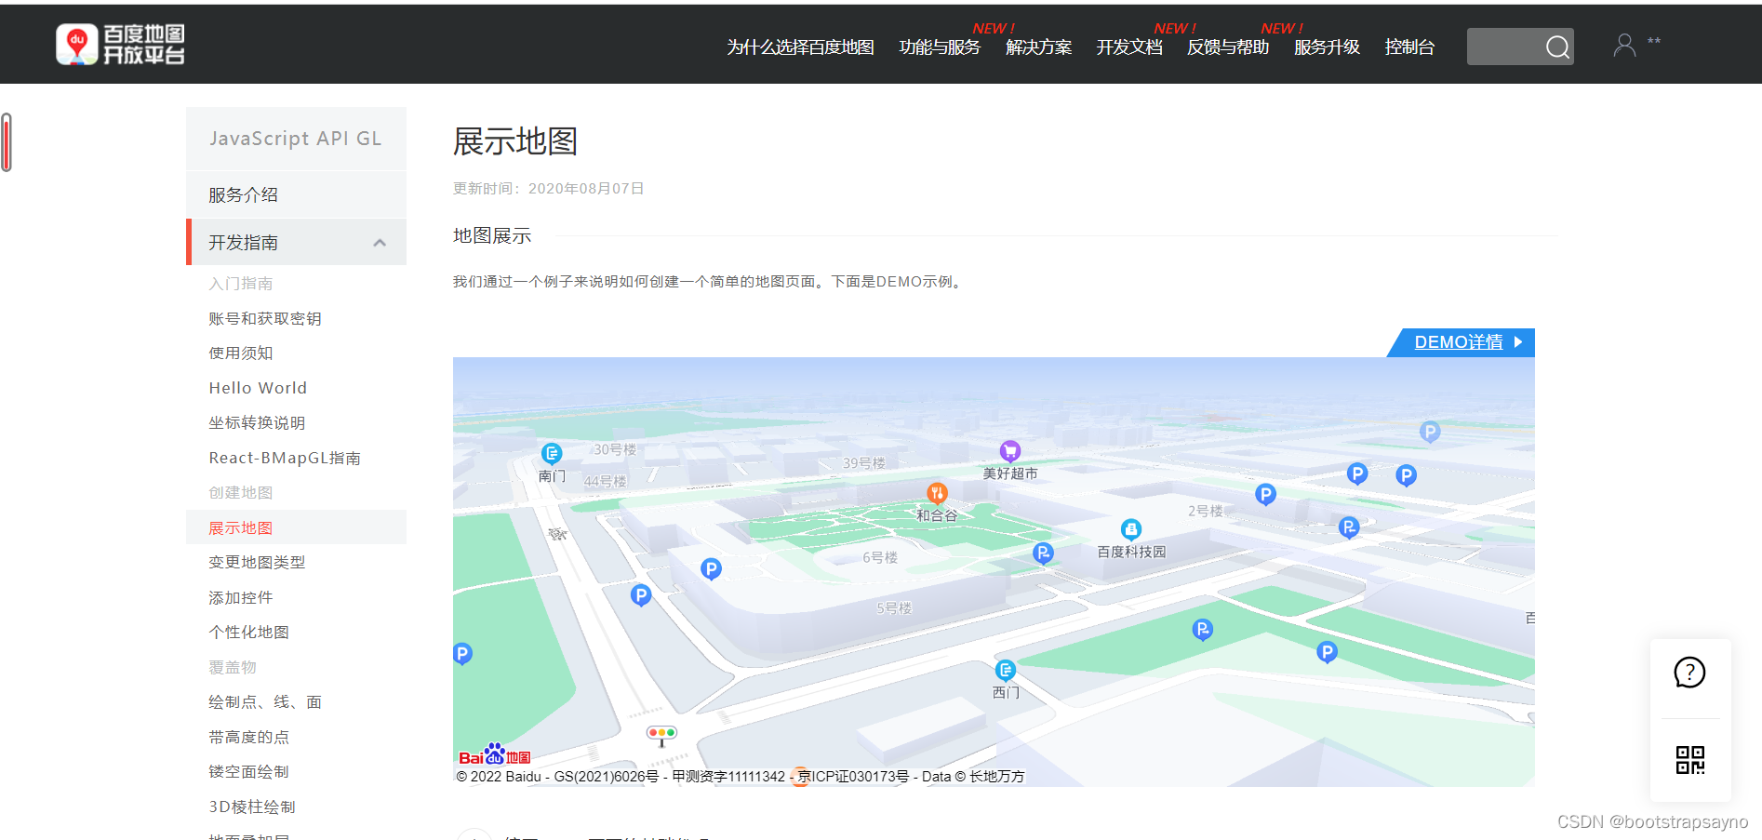This screenshot has width=1762, height=840.
Task: Click the 39号楼 label on map
Action: pyautogui.click(x=864, y=463)
